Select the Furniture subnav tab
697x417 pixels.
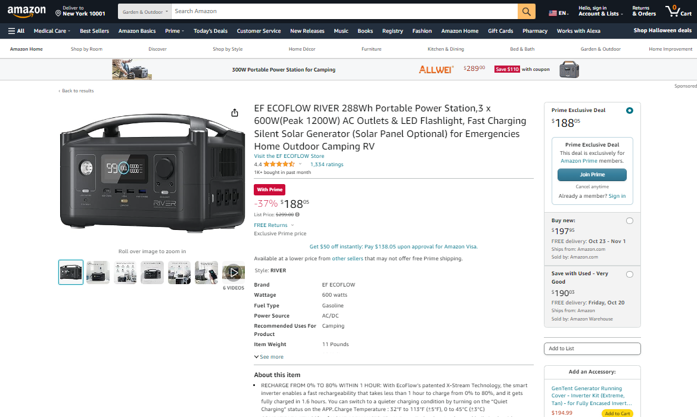point(372,49)
